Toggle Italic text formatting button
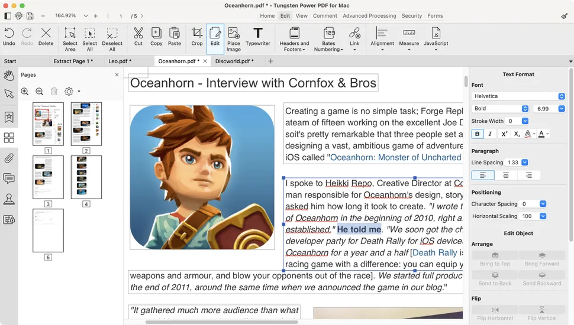Screen dimensions: 574x325 pyautogui.click(x=490, y=134)
